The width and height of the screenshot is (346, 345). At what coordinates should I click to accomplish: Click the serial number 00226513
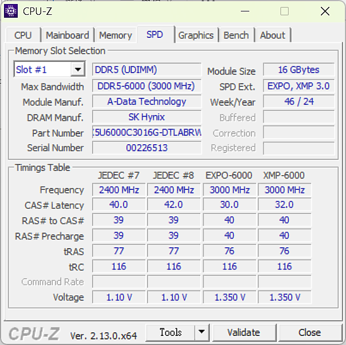(147, 148)
